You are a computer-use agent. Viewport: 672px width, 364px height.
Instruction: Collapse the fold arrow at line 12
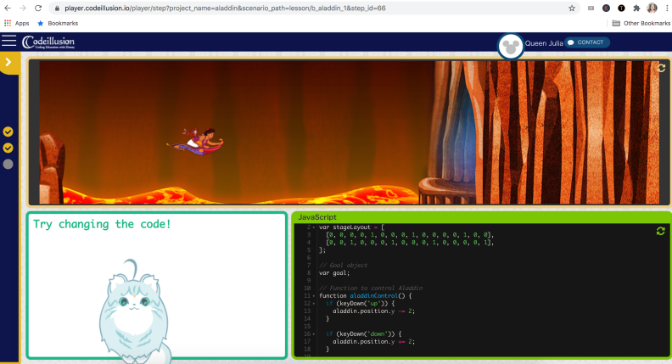point(314,304)
